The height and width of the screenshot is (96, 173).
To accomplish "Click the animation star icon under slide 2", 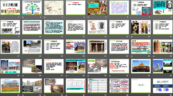I will tap(23, 17).
